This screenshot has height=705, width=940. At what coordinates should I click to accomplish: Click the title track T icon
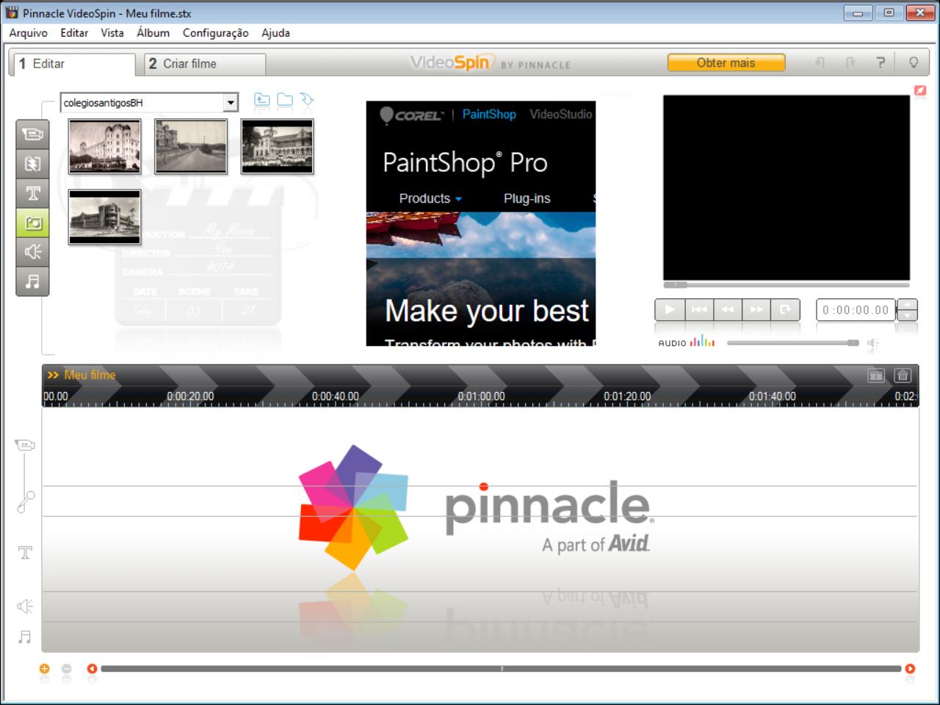[x=25, y=552]
